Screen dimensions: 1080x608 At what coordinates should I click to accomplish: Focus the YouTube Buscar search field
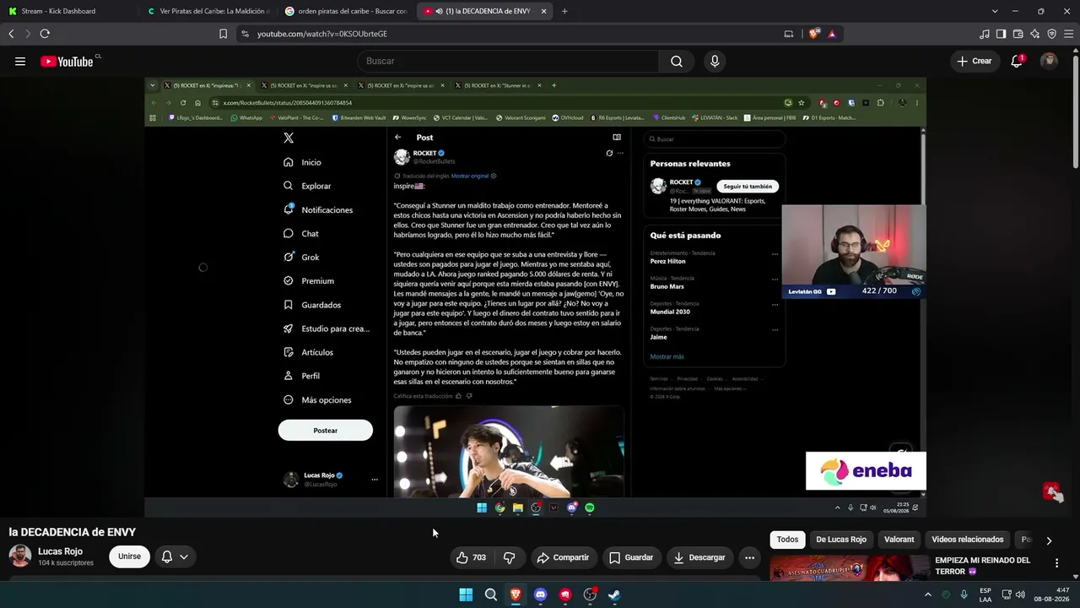(508, 61)
